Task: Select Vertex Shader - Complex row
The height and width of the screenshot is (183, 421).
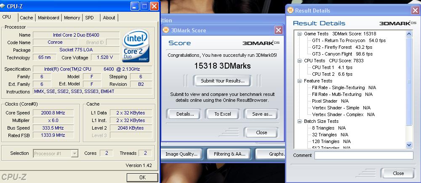Action: tap(344, 114)
